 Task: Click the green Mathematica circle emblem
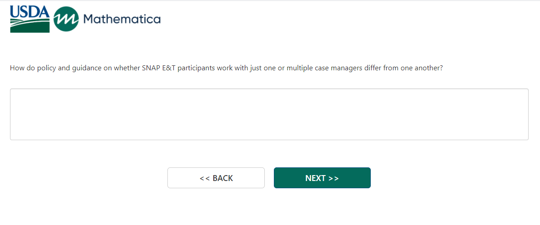click(x=66, y=19)
